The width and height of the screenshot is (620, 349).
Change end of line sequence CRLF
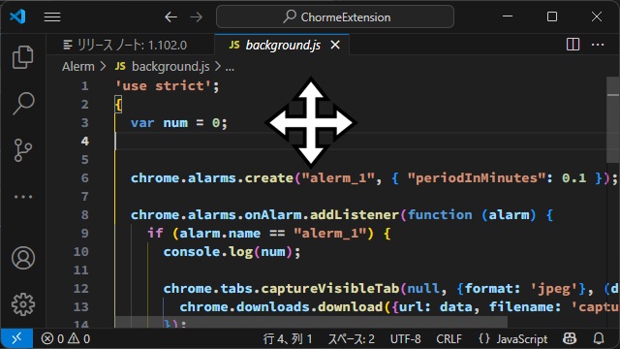pos(449,339)
